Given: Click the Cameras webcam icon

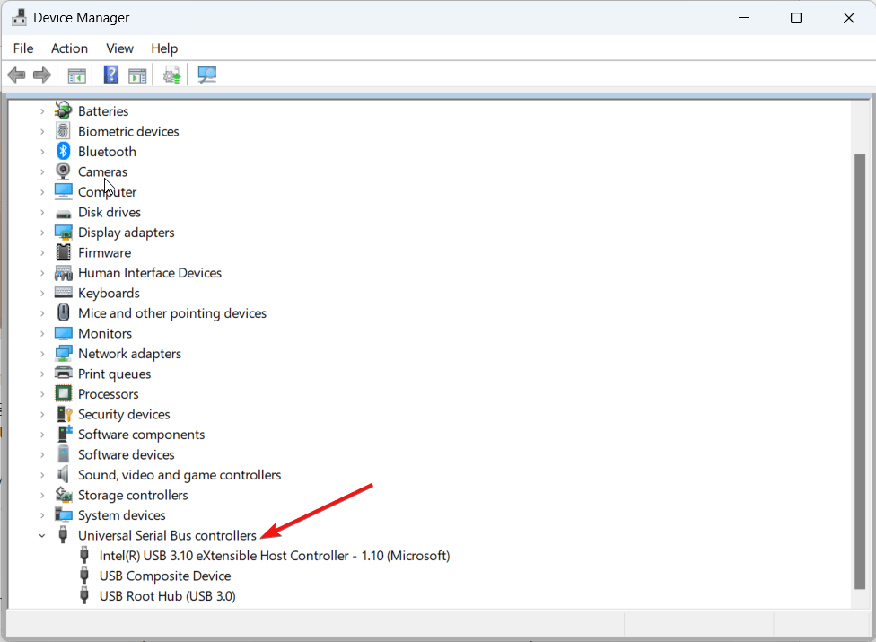Looking at the screenshot, I should click(63, 171).
